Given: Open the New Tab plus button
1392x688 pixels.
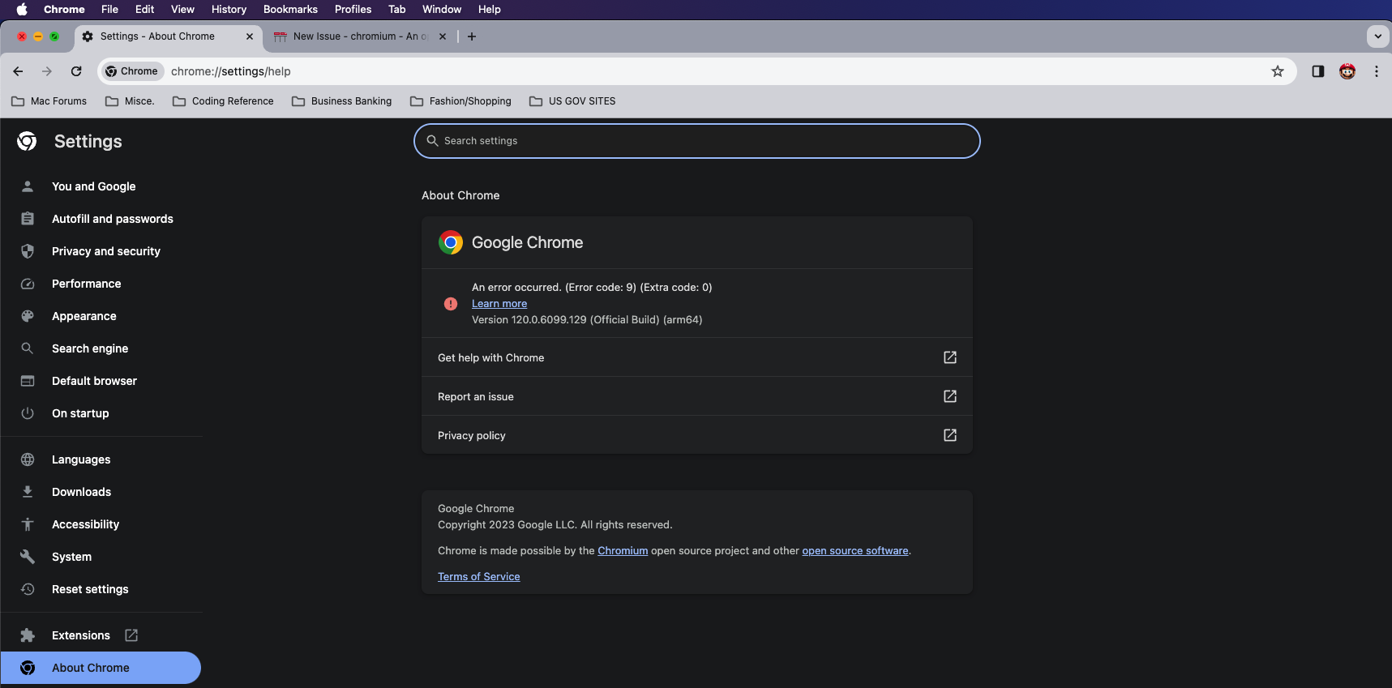Looking at the screenshot, I should click(472, 36).
